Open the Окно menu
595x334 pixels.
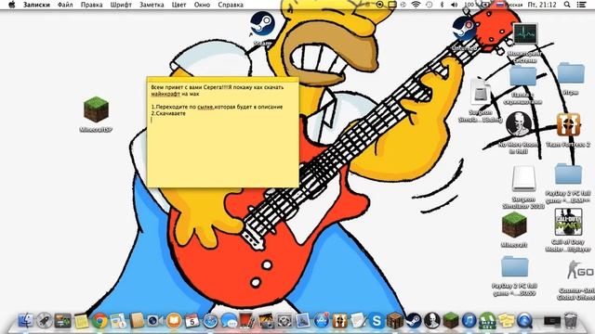click(x=202, y=5)
